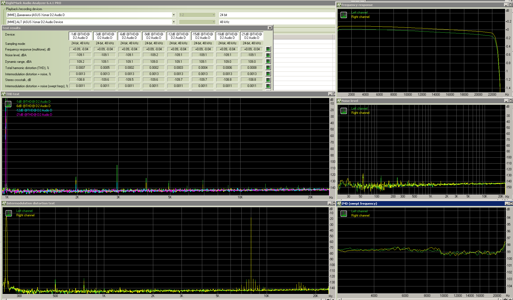The image size is (513, 300).
Task: Maximize the Intermodulation distortion test window
Action: [x=334, y=203]
